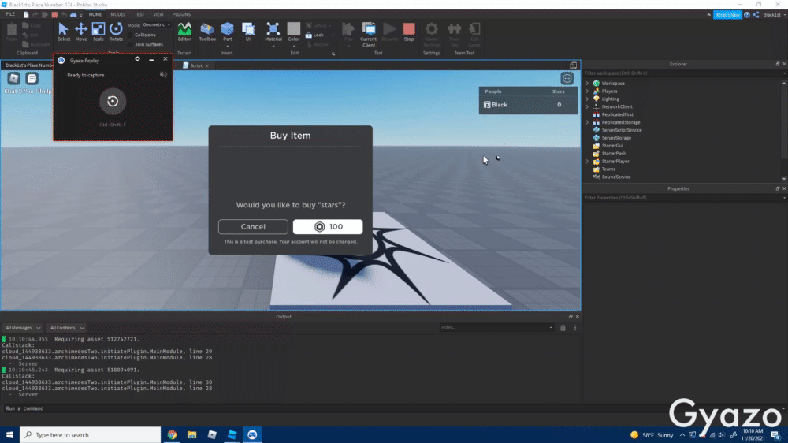Click player Black in leaderboard

click(528, 105)
